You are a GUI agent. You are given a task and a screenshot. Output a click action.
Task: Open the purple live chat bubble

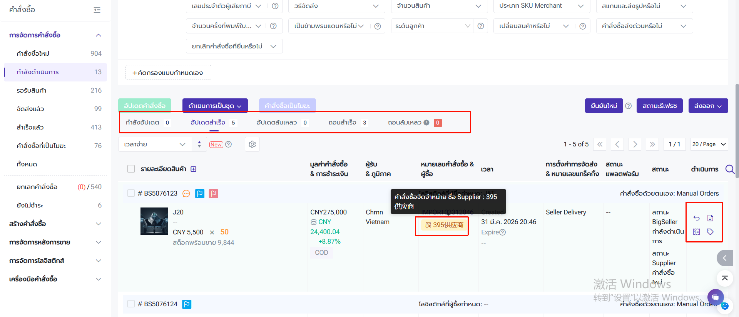[715, 297]
